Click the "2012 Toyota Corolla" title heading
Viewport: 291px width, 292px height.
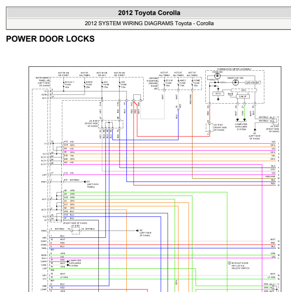point(149,13)
